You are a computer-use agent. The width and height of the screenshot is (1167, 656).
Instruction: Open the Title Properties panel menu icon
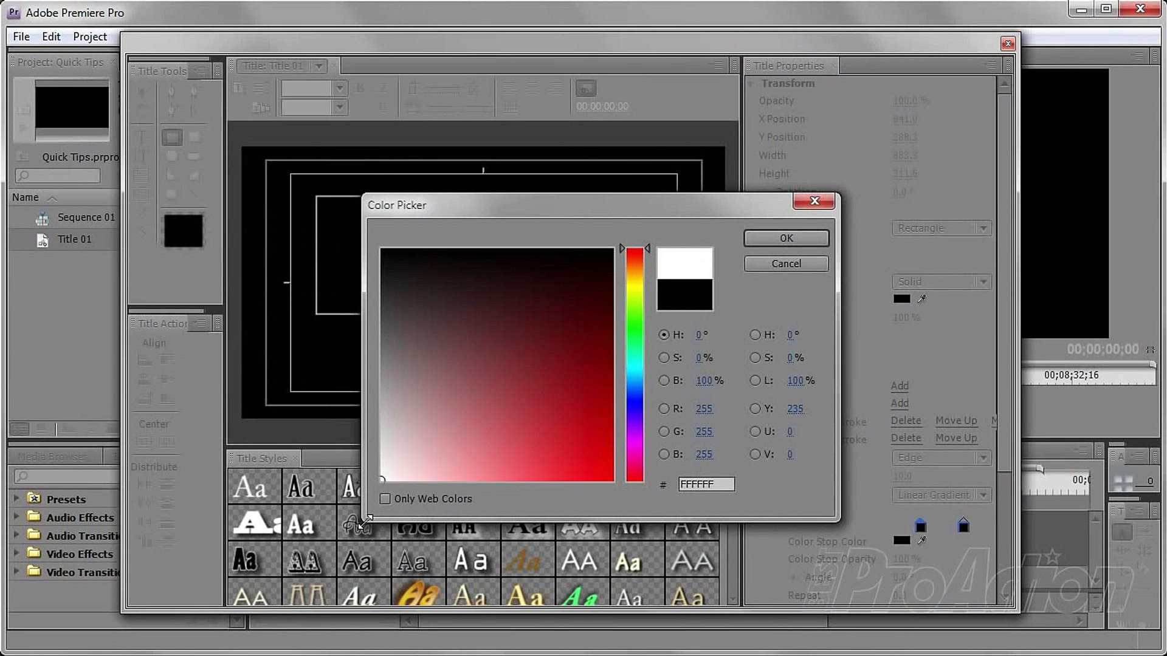(991, 65)
